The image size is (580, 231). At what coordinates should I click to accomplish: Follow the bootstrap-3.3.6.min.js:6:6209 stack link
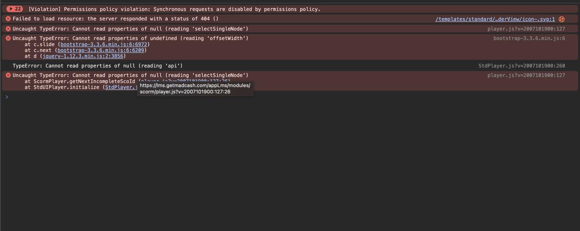[101, 50]
